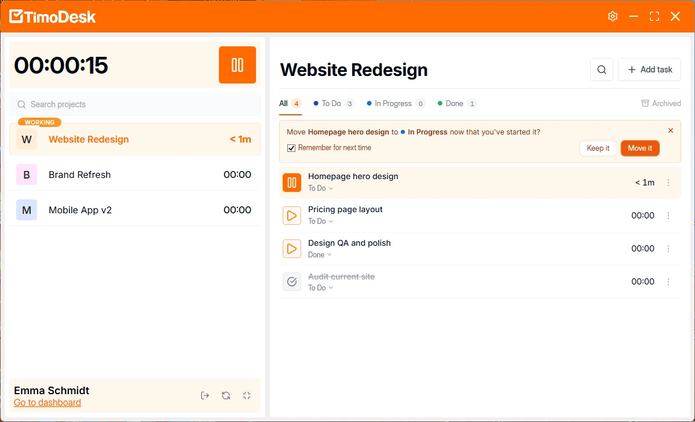
Task: Minimize the TimoDesk window
Action: coord(634,16)
